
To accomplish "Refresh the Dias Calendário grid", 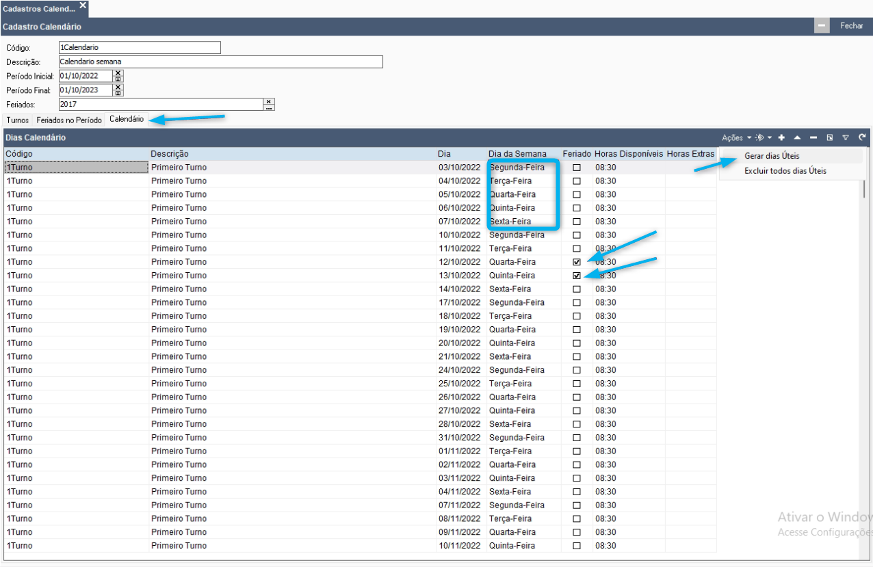I will pos(862,137).
